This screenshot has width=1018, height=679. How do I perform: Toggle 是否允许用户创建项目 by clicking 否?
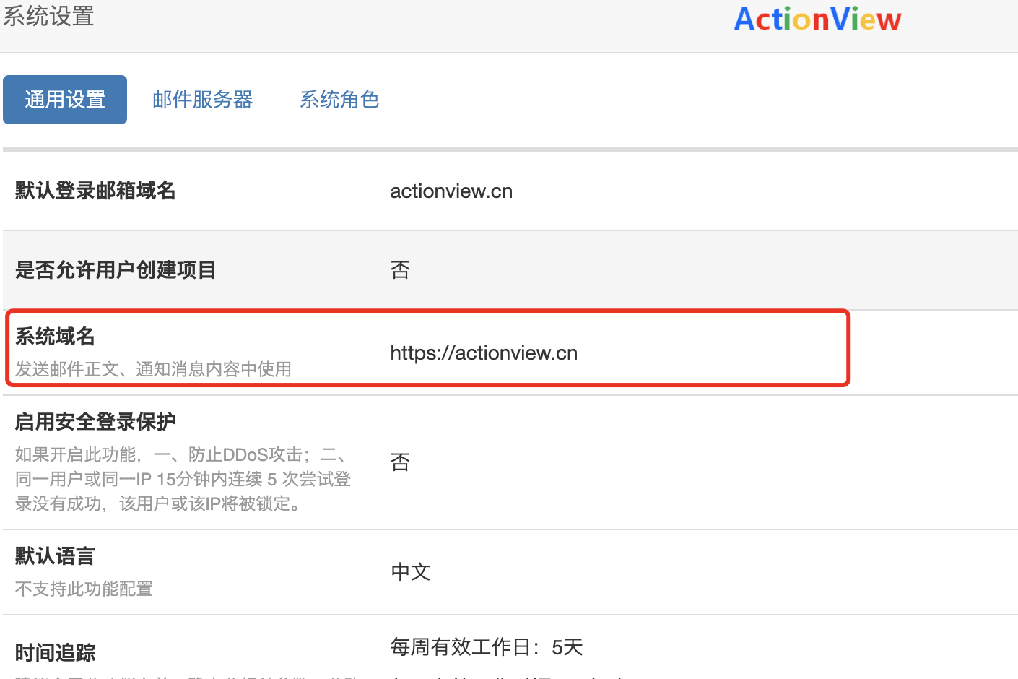[401, 269]
